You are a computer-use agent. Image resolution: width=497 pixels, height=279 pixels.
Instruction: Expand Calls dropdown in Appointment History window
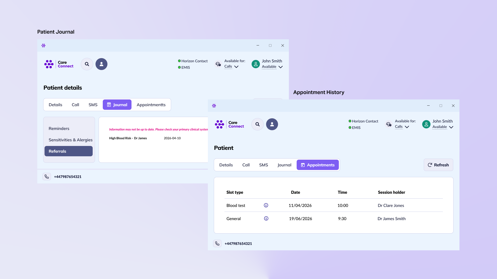point(402,127)
